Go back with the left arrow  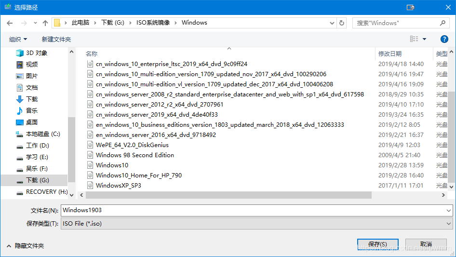tap(10, 23)
